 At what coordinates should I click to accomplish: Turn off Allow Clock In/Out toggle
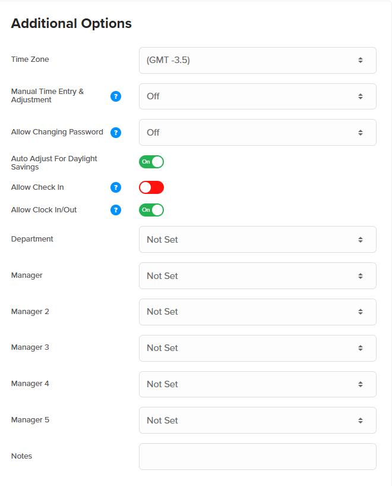[x=151, y=210]
